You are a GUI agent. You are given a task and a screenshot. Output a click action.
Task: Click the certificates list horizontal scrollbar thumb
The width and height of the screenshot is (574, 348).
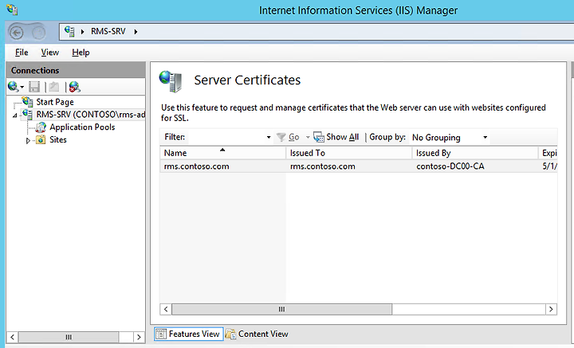[281, 309]
